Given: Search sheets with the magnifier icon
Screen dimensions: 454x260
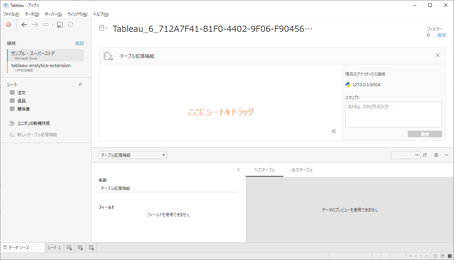Looking at the screenshot, I should (x=80, y=84).
